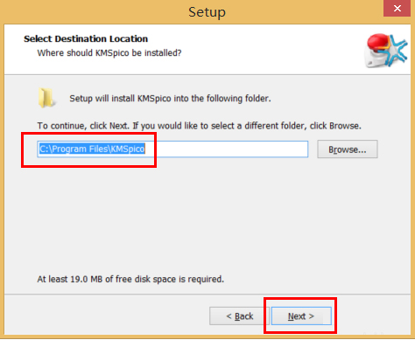415x340 pixels.
Task: Click the KMSpico installer logo icon
Action: pos(385,51)
